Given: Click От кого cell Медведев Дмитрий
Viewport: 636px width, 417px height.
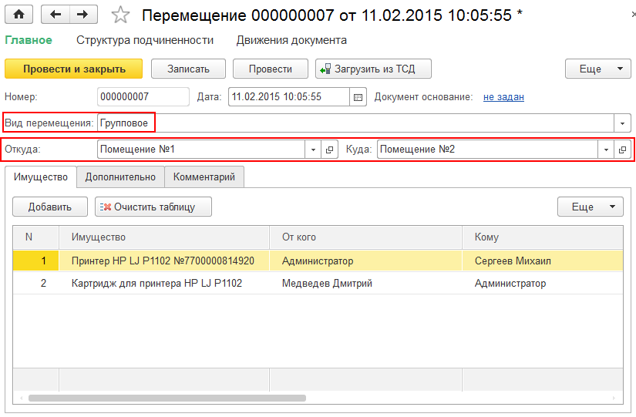Looking at the screenshot, I should tap(366, 283).
